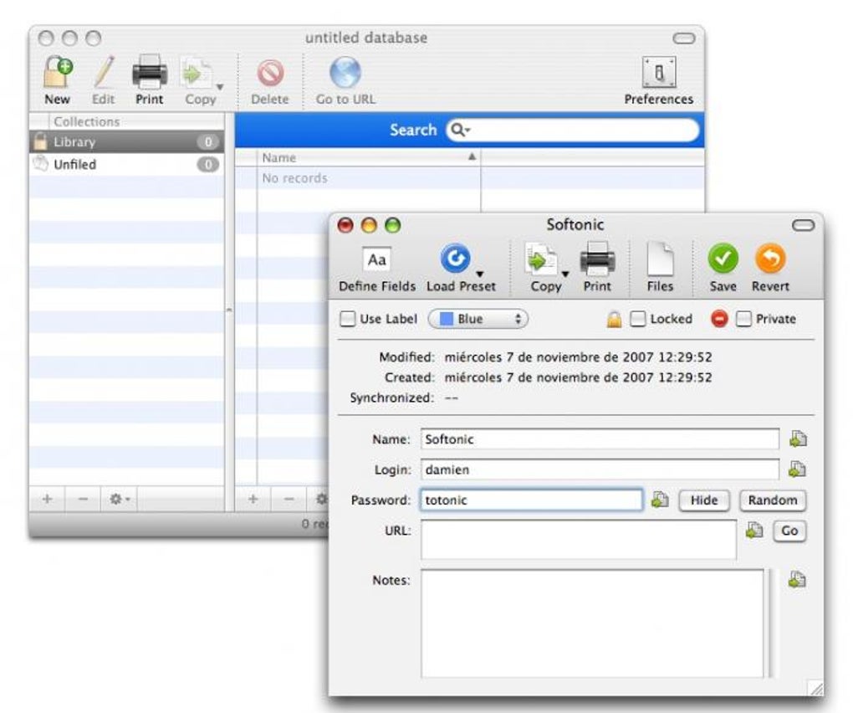Remove record with minus button under record list
The image size is (853, 713).
point(289,499)
